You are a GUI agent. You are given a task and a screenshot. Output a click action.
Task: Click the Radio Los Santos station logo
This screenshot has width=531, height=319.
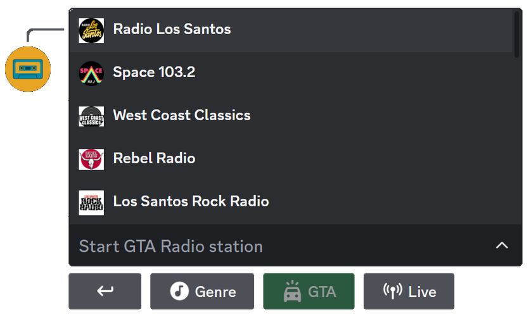[91, 30]
